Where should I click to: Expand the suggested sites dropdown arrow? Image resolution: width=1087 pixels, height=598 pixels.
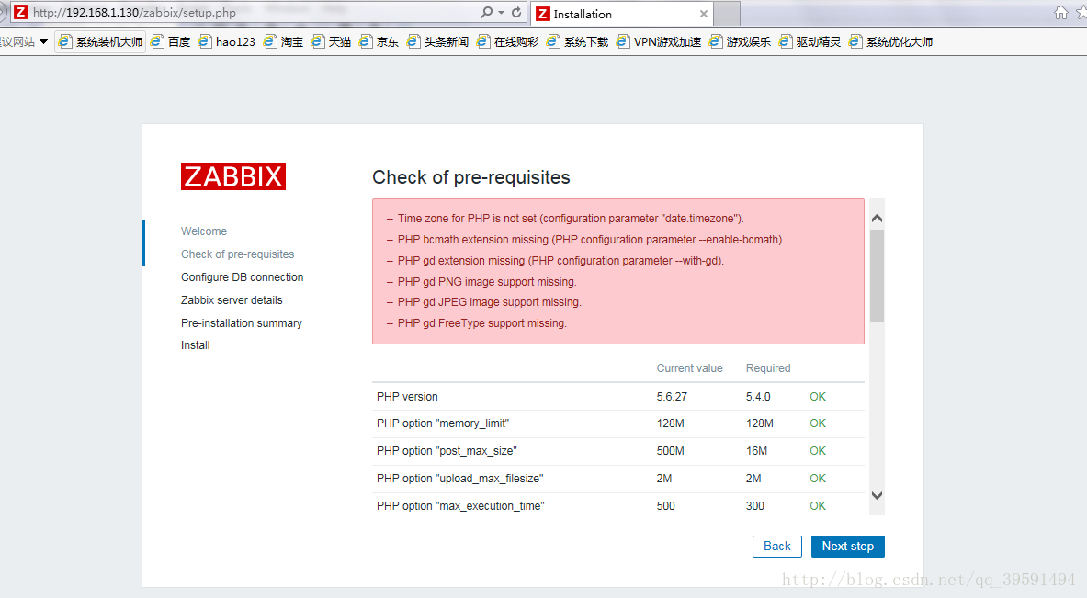(x=43, y=41)
